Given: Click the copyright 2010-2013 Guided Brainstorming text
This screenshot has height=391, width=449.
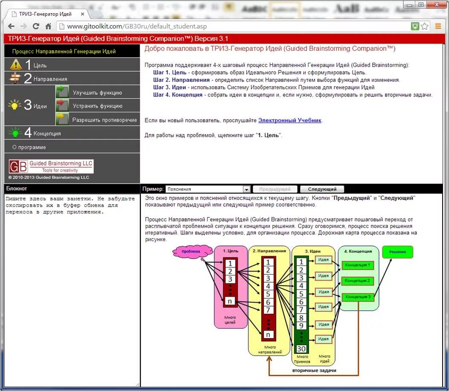Looking at the screenshot, I should 49,178.
